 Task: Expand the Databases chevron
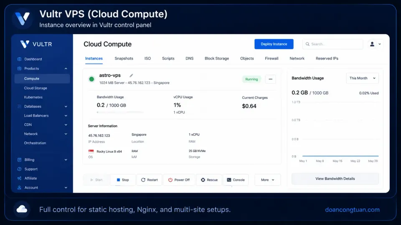tap(66, 106)
